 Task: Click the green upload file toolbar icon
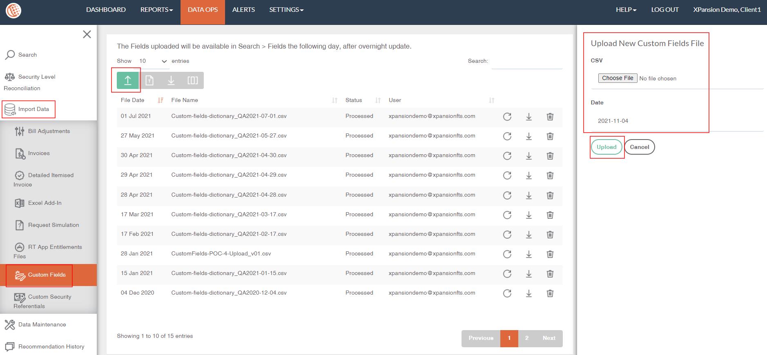coord(127,81)
